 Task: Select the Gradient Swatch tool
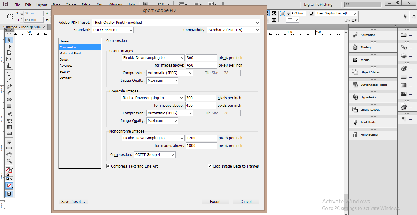pos(9,127)
